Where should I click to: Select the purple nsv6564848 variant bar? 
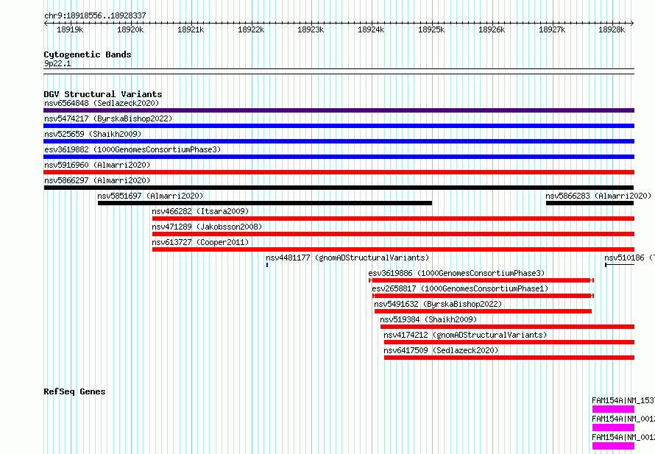pos(339,110)
